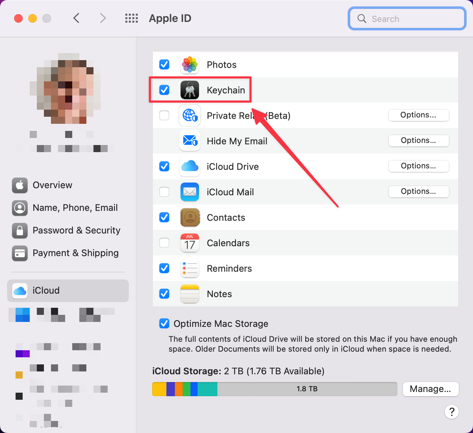
Task: Click the Calendars icon showing July 17
Action: (x=190, y=243)
